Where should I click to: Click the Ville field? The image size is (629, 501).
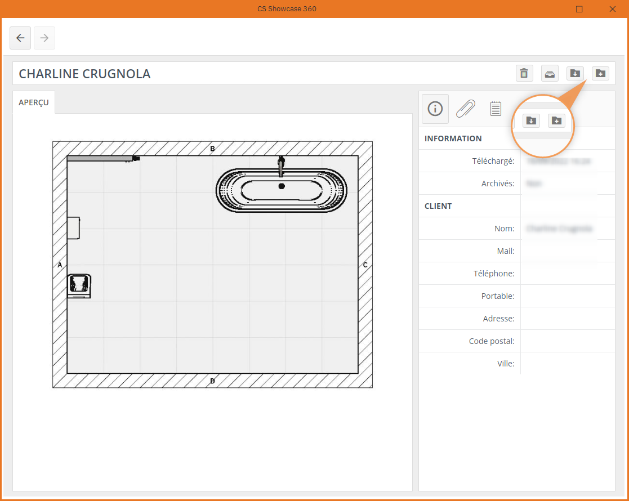point(568,364)
